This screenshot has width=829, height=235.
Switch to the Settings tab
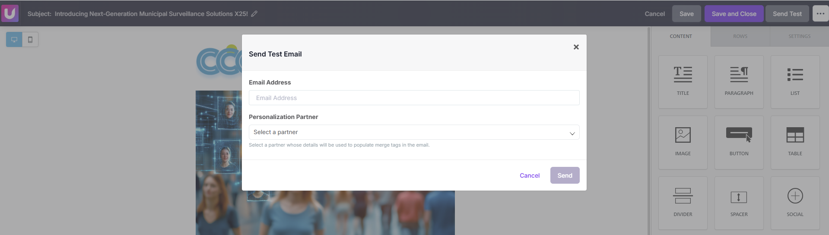coord(799,36)
